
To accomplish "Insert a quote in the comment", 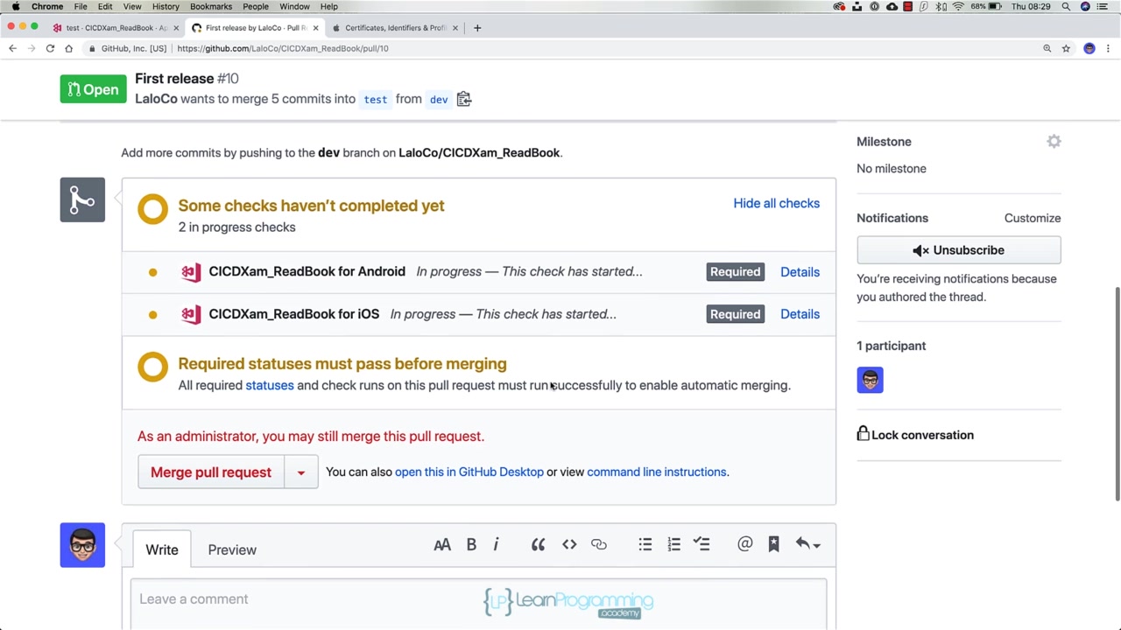I will coord(538,544).
